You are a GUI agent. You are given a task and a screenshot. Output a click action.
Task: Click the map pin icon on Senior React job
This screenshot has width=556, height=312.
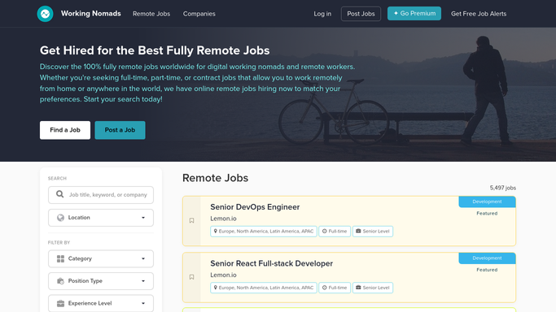[x=215, y=288]
